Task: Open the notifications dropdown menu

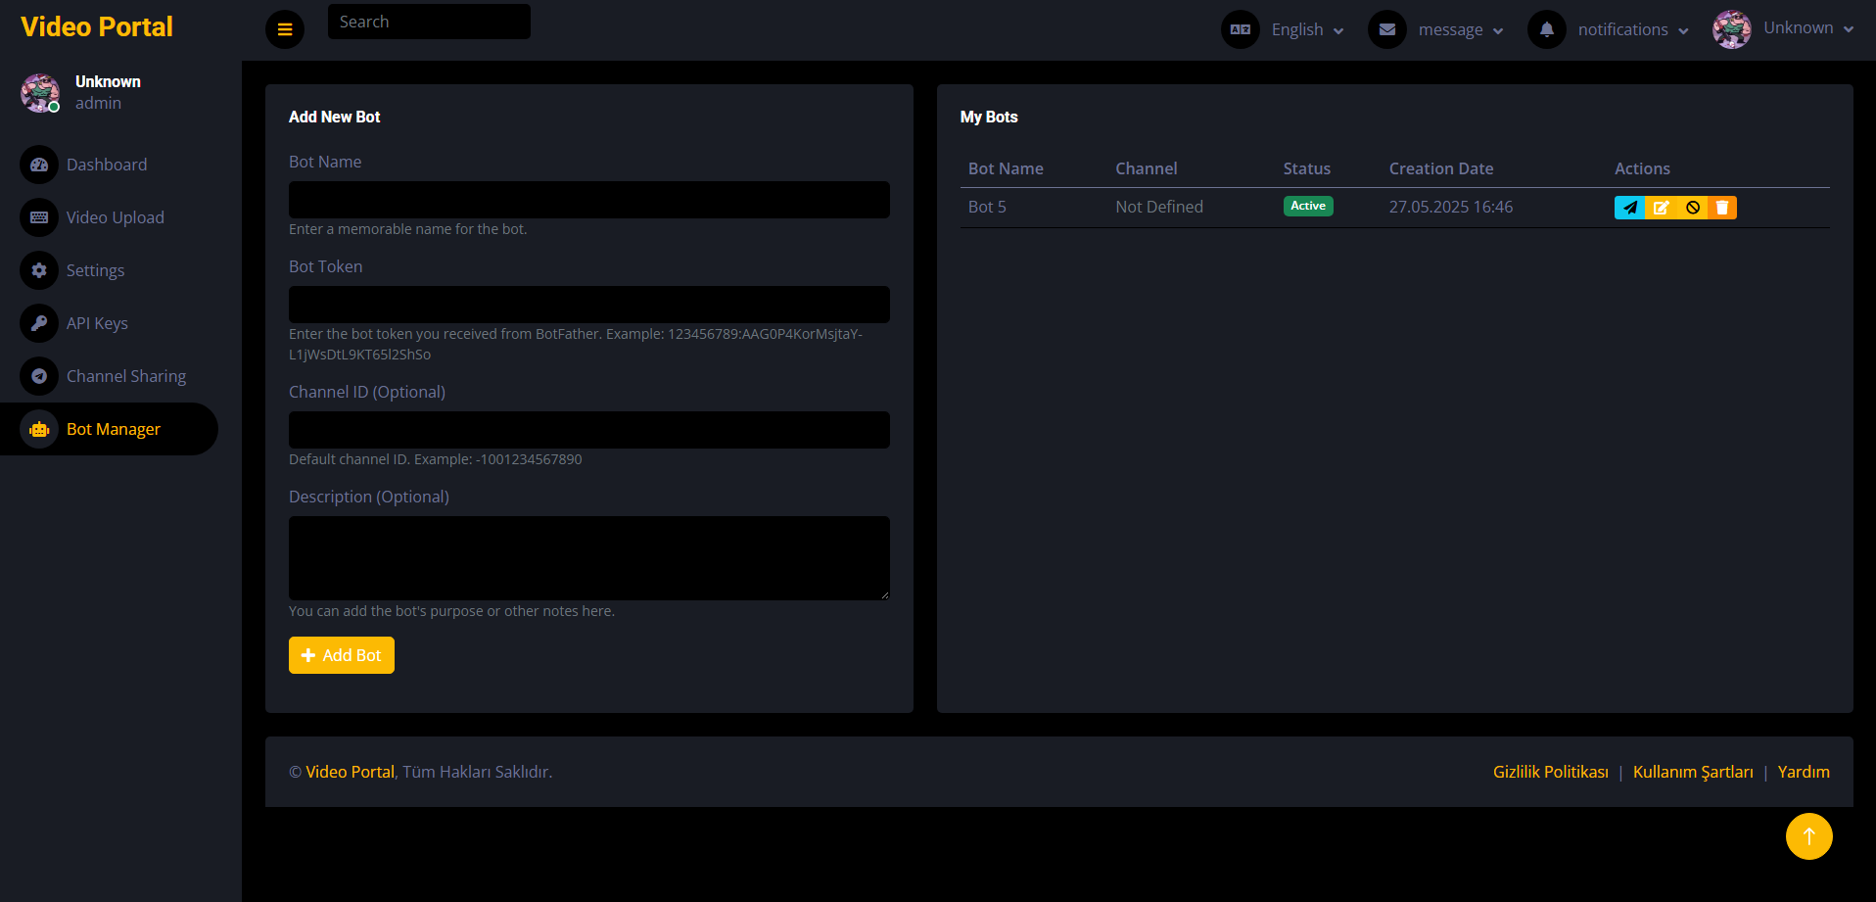Action: coord(1633,29)
